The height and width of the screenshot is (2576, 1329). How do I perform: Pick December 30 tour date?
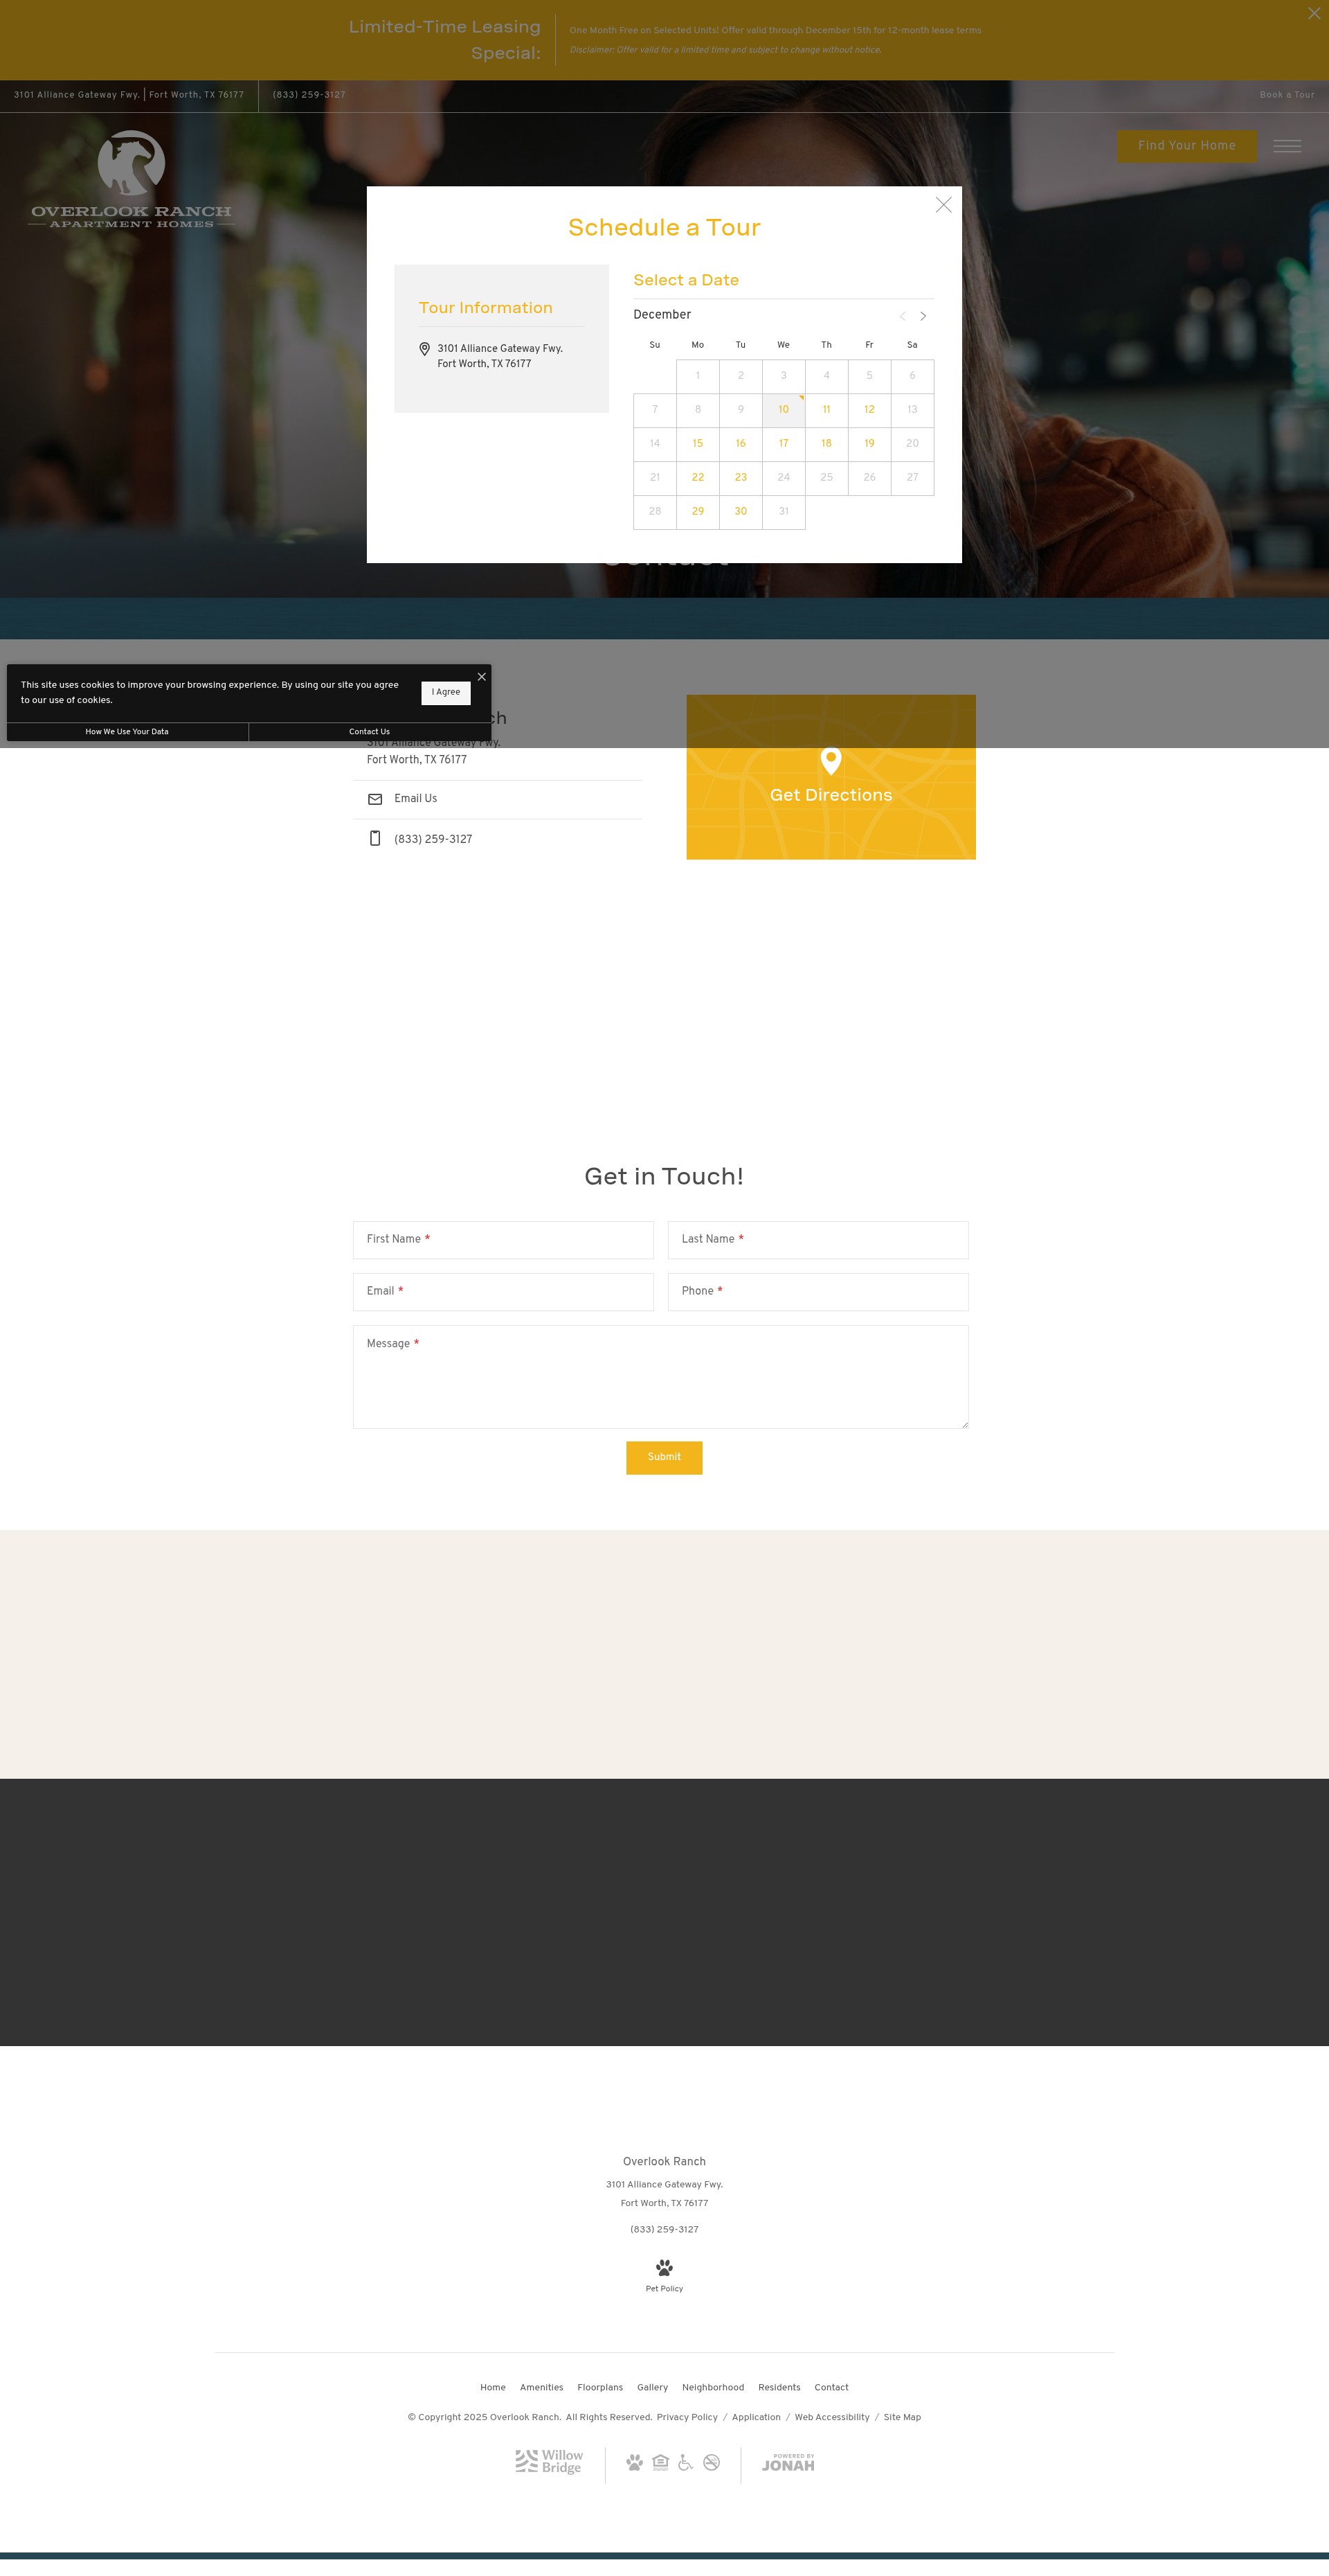click(741, 512)
